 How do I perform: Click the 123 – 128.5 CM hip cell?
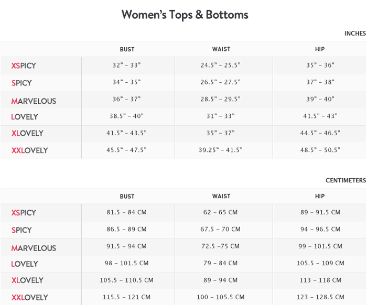click(x=320, y=297)
